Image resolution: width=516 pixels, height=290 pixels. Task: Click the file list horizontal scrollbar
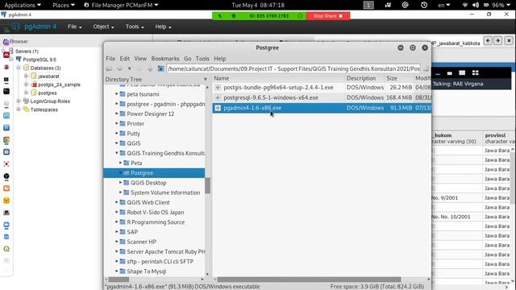(x=309, y=280)
